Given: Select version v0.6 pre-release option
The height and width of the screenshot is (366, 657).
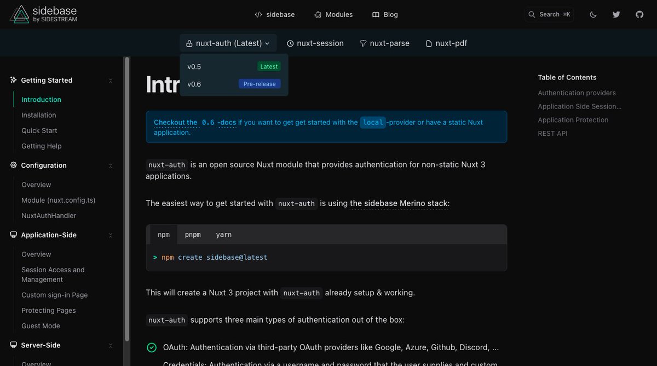Looking at the screenshot, I should coord(234,84).
